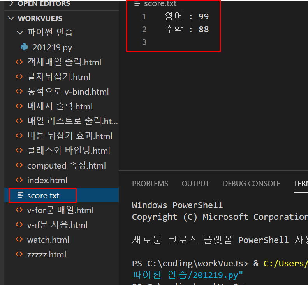The image size is (308, 285).
Task: Click the breadcrumb file icon beside score.txt
Action: pyautogui.click(x=137, y=4)
